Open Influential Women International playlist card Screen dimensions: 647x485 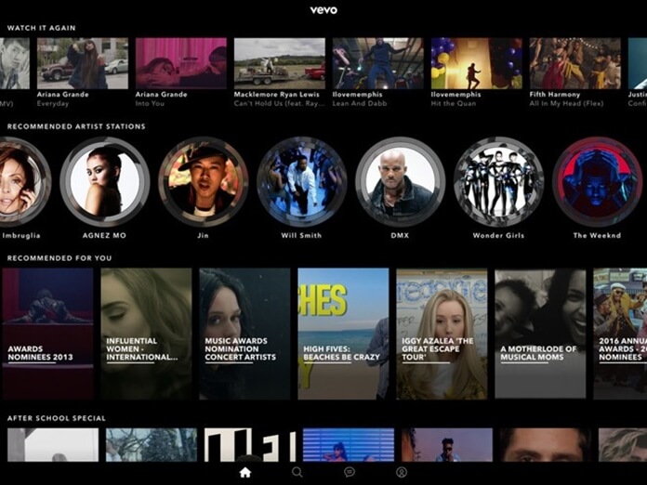click(x=147, y=334)
